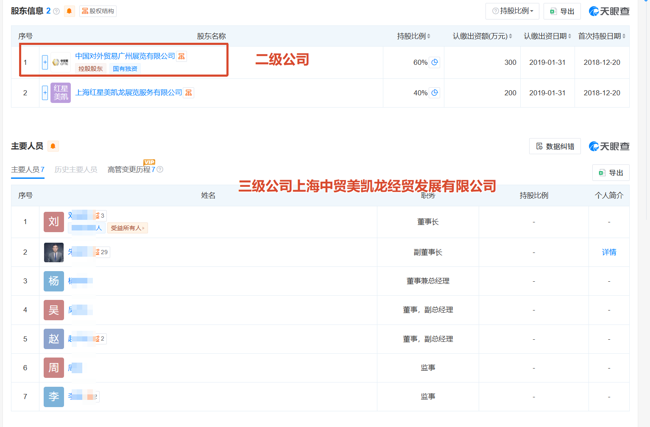This screenshot has height=427, width=650.
Task: Click the orange bell icon beside 股东信息
Action: 69,11
